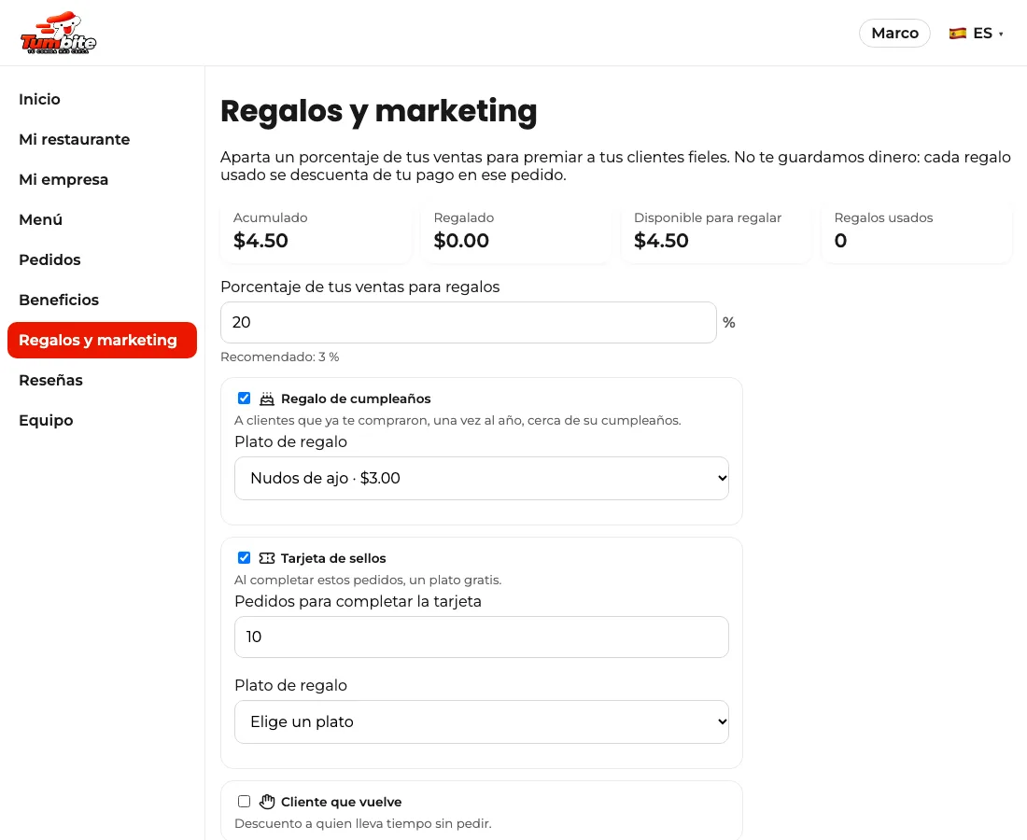
Task: Click the Acumulado $4.50 value
Action: pyautogui.click(x=260, y=241)
